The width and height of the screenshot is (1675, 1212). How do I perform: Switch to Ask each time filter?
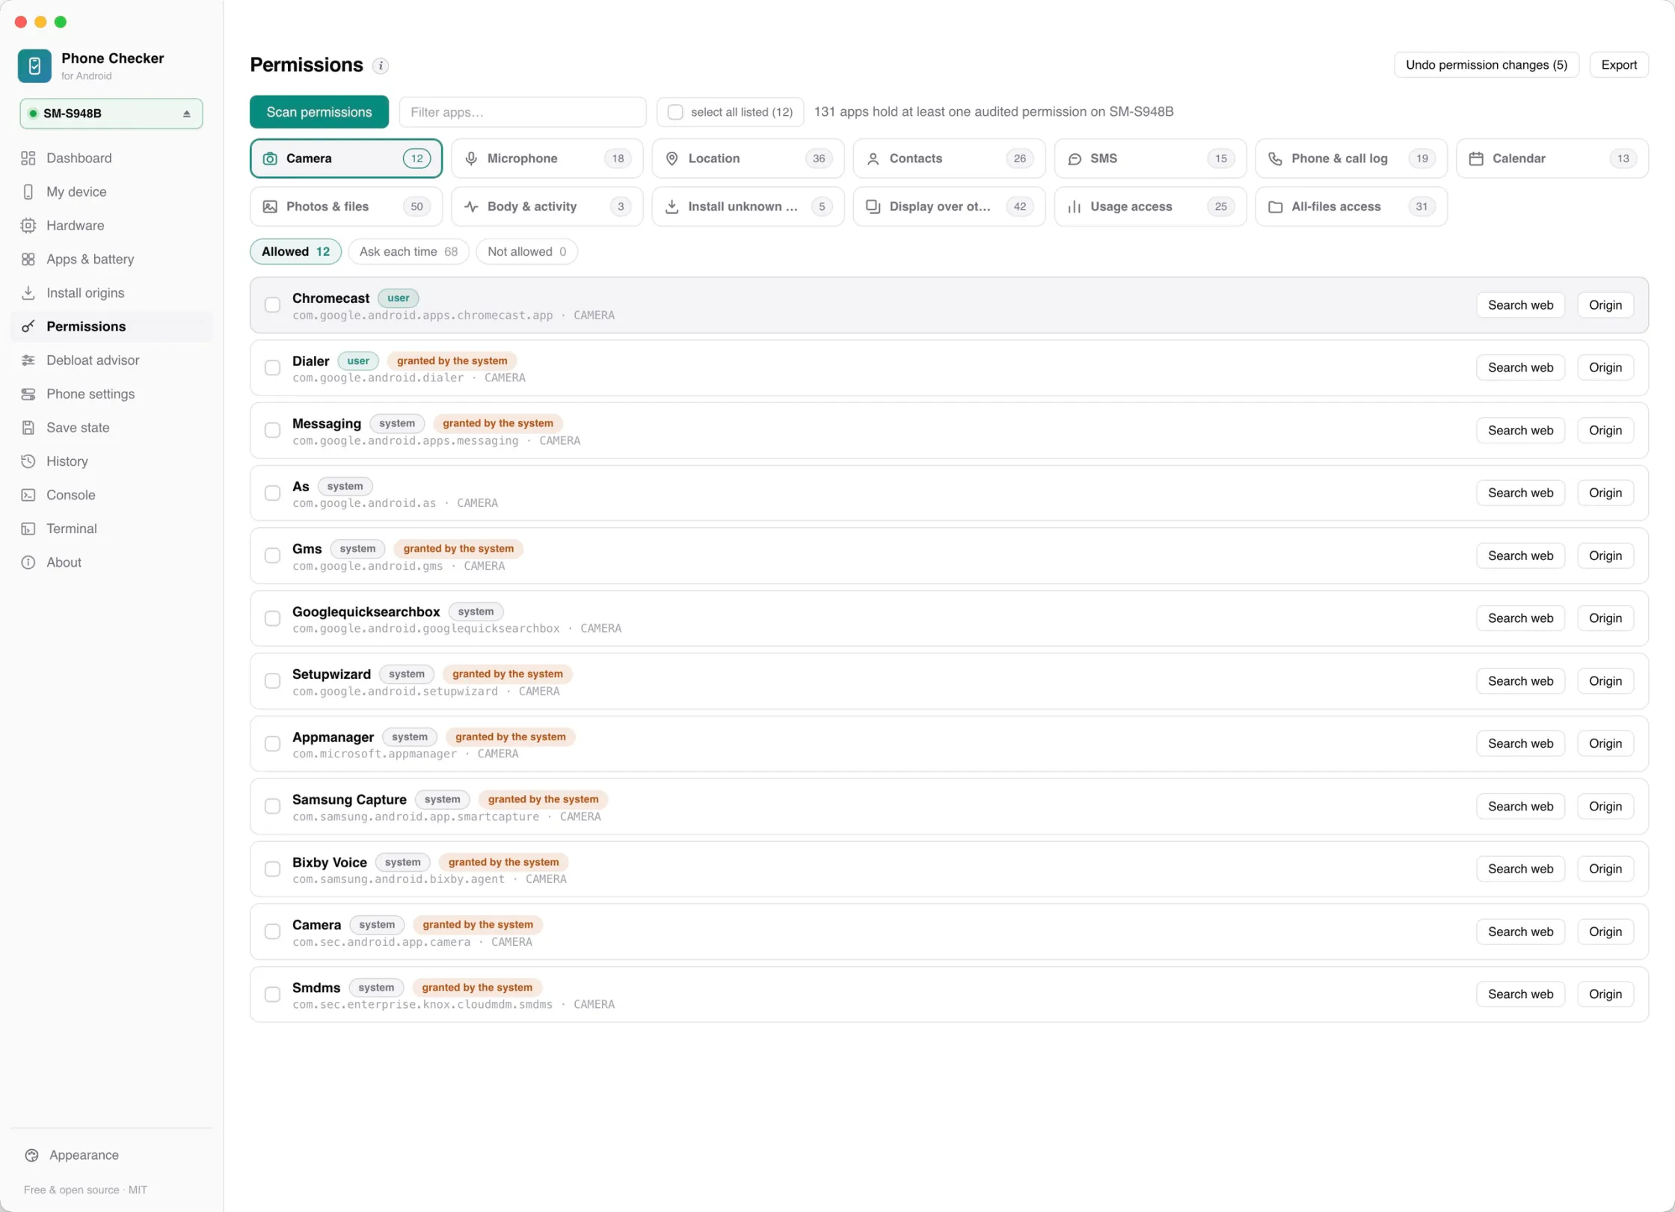pyautogui.click(x=408, y=252)
